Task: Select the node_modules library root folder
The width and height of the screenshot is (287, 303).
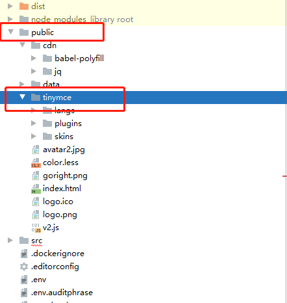Action: coord(82,20)
